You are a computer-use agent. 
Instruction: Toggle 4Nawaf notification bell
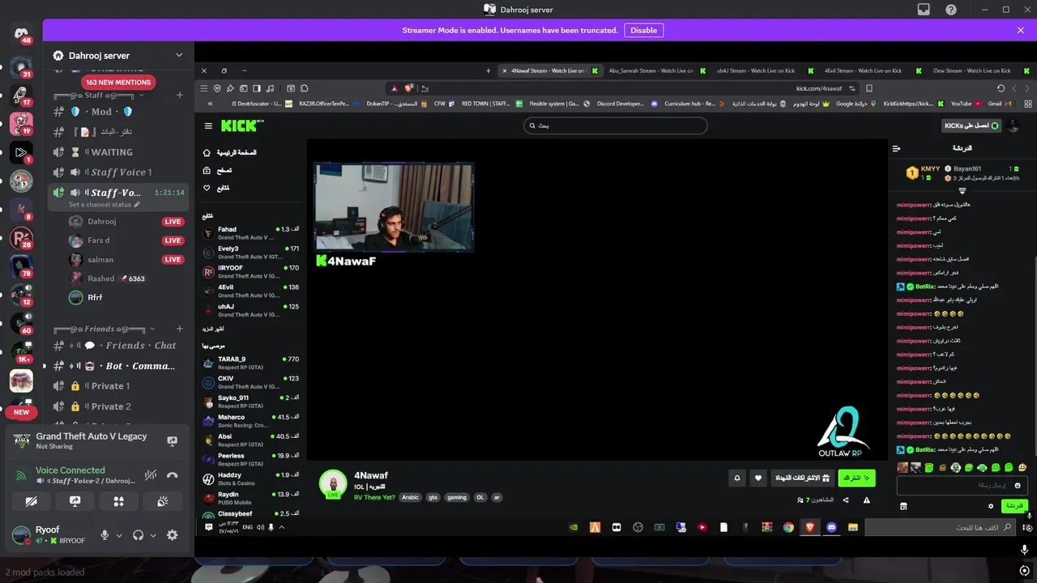736,479
